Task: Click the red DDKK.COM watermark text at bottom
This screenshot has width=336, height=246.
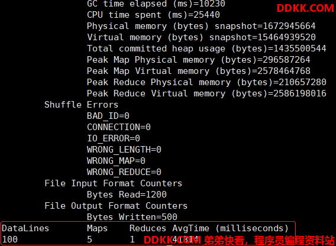Action: pyautogui.click(x=172, y=240)
